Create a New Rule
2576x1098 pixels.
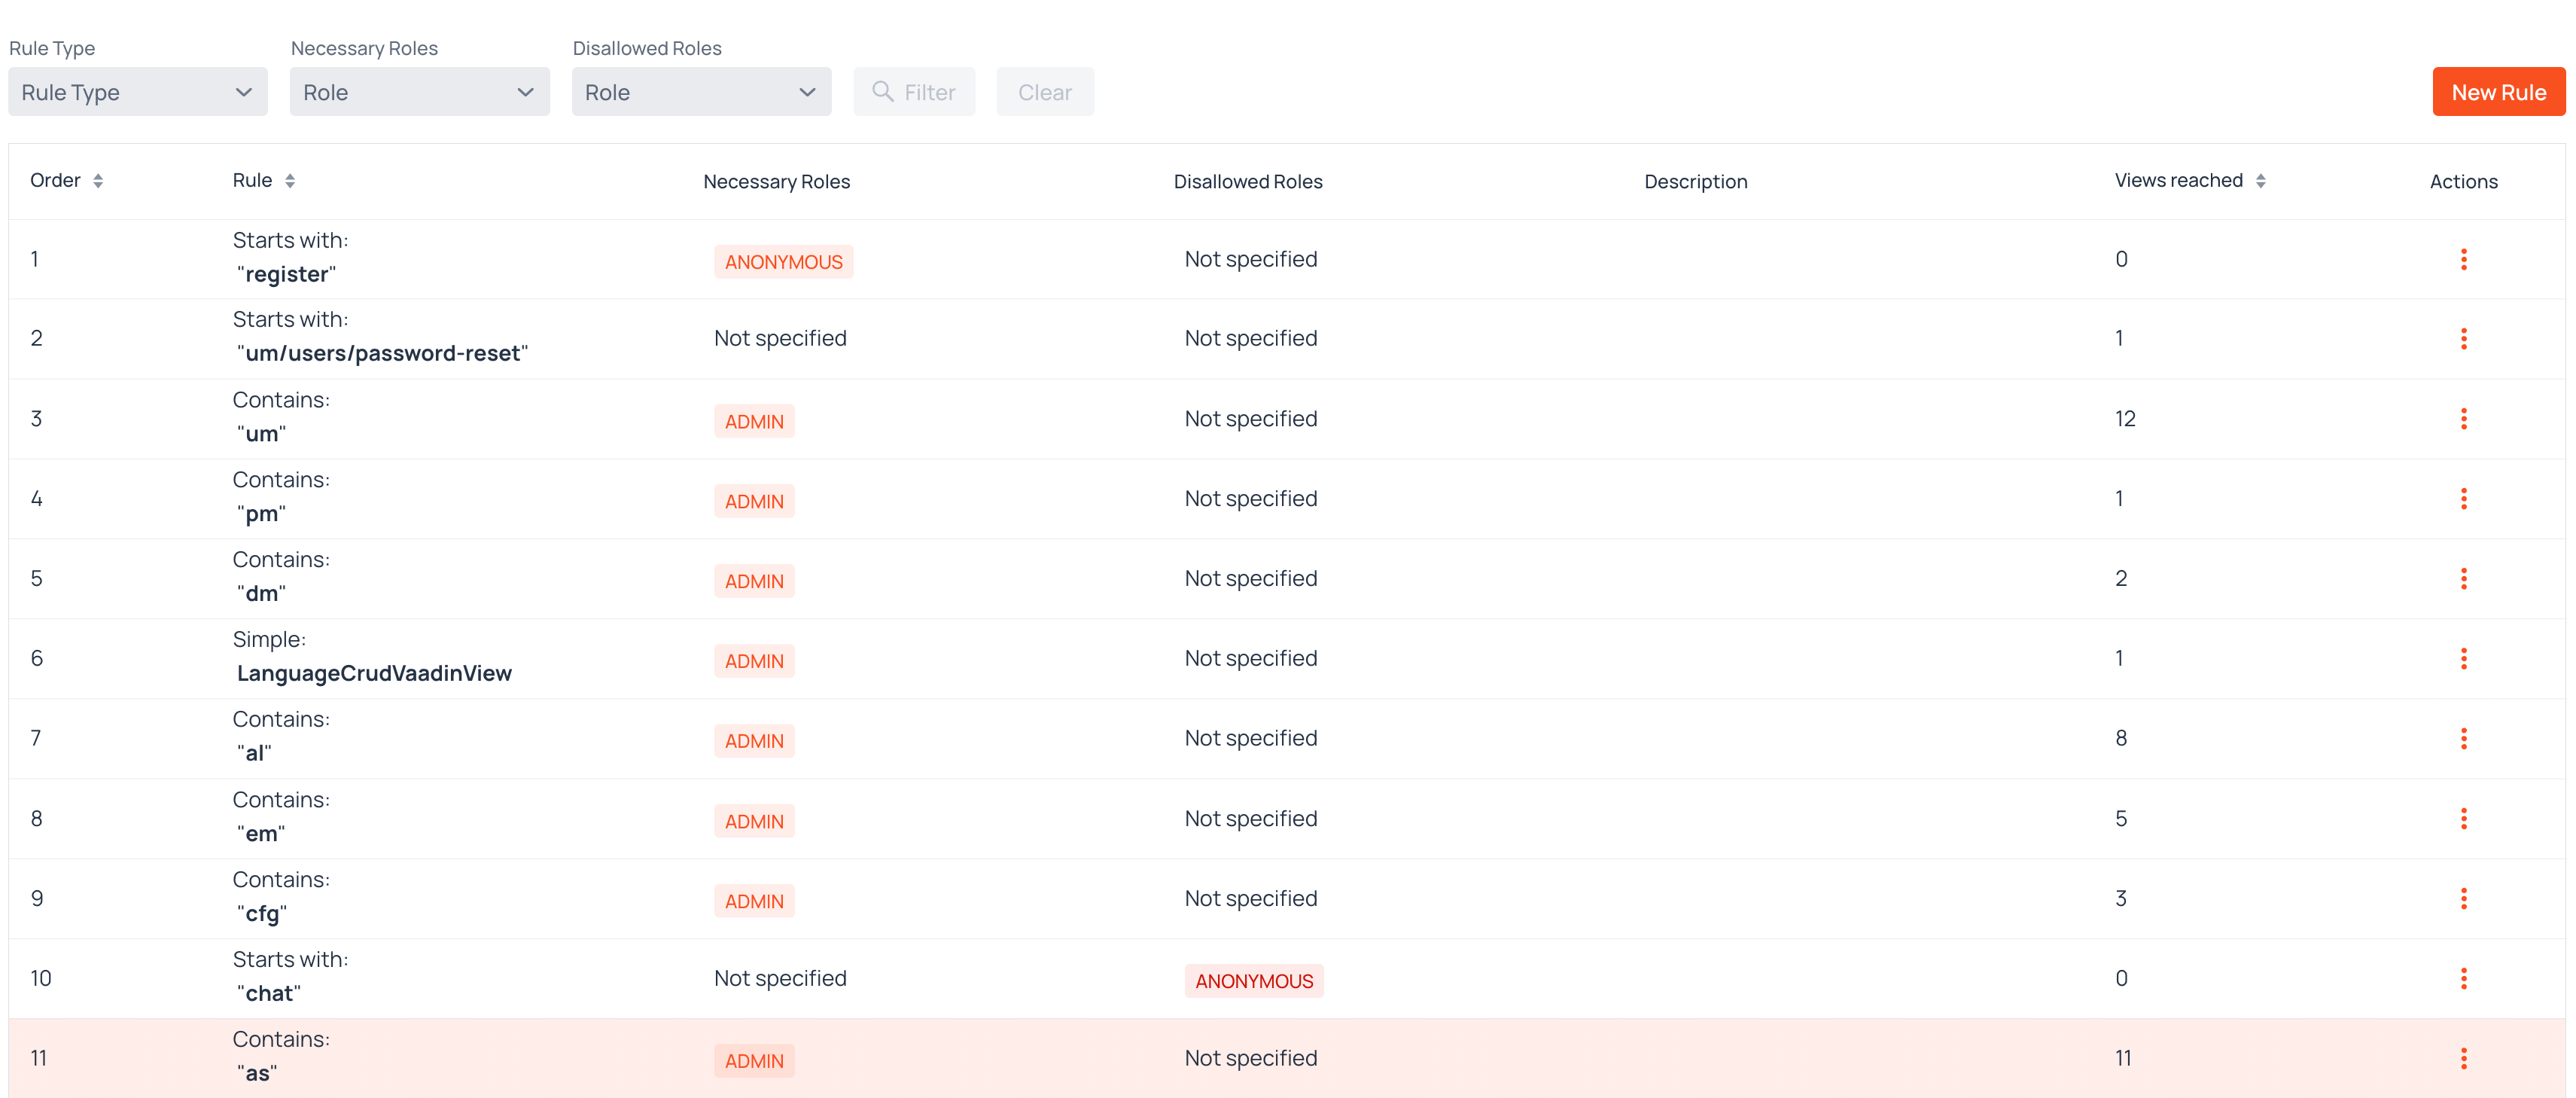2498,92
